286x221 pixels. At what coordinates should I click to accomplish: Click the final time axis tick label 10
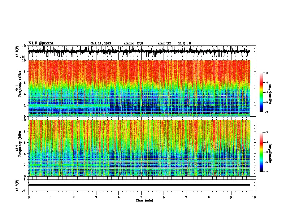pos(254,197)
